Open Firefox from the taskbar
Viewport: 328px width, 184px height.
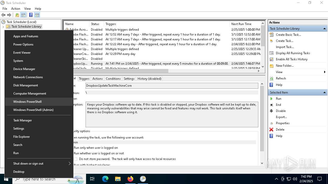(130, 179)
